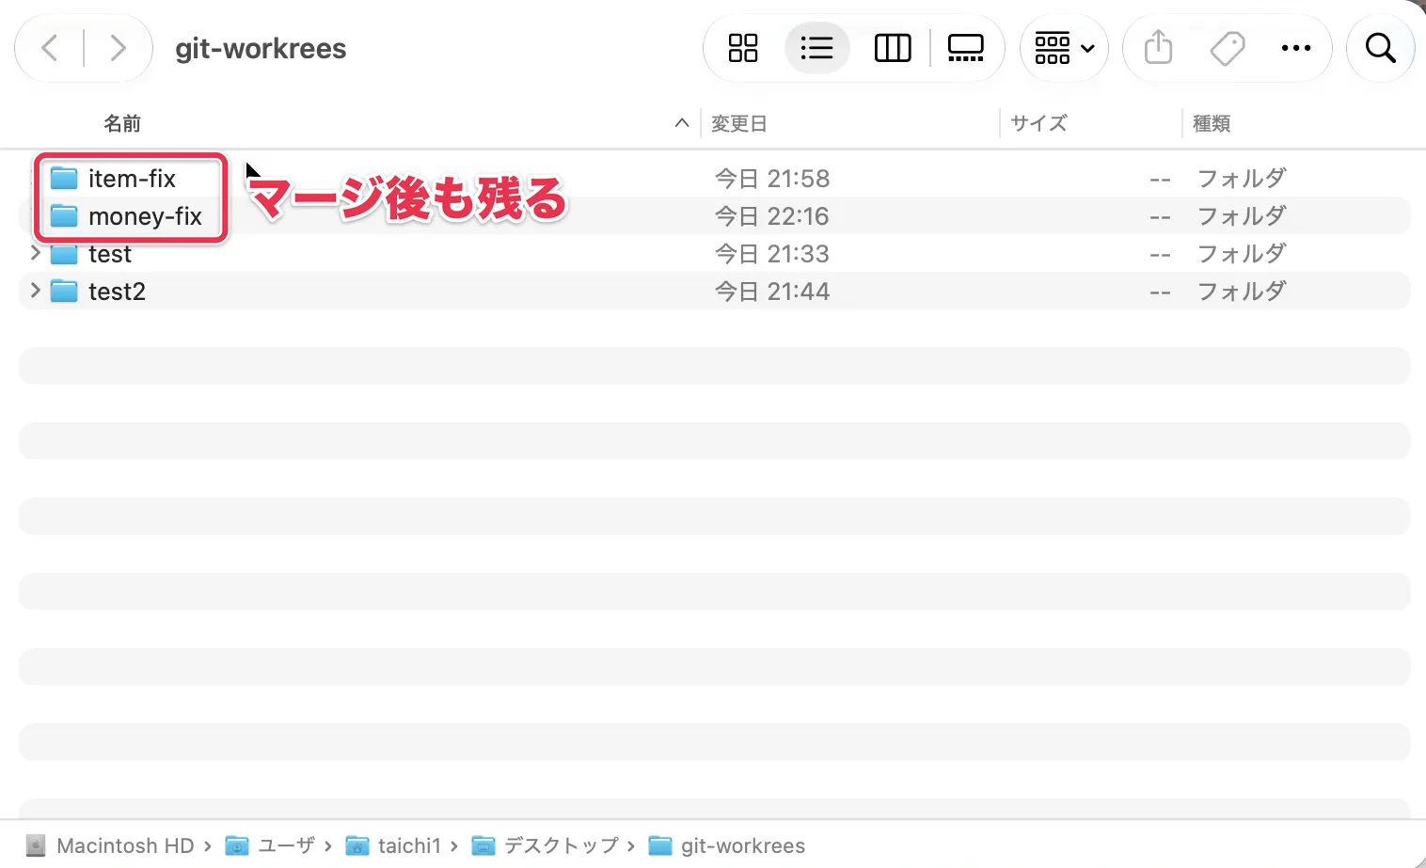Sort by the 名前 column header
Image resolution: width=1426 pixels, height=868 pixels.
(122, 123)
